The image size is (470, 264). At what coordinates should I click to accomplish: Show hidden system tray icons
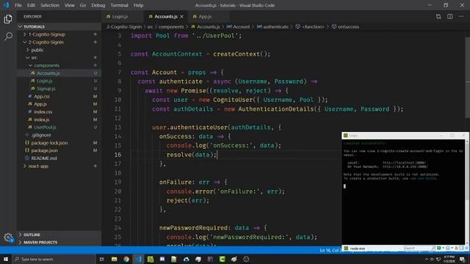pos(426,259)
